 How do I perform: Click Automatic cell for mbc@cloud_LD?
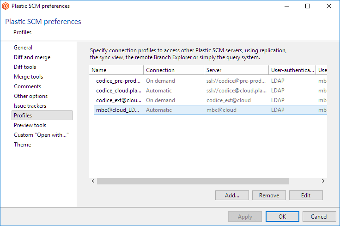point(159,110)
